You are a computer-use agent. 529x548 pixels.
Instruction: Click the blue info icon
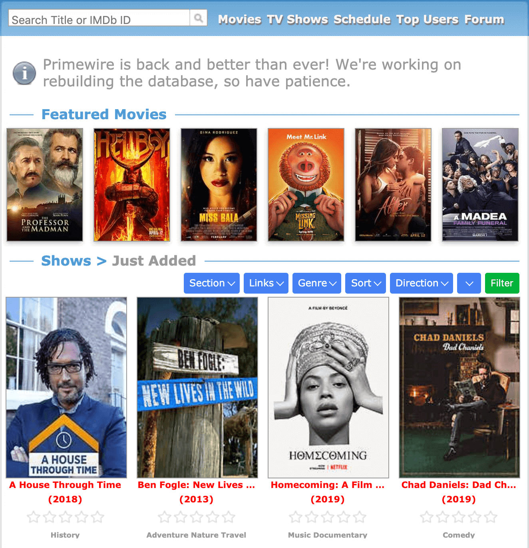[x=24, y=73]
